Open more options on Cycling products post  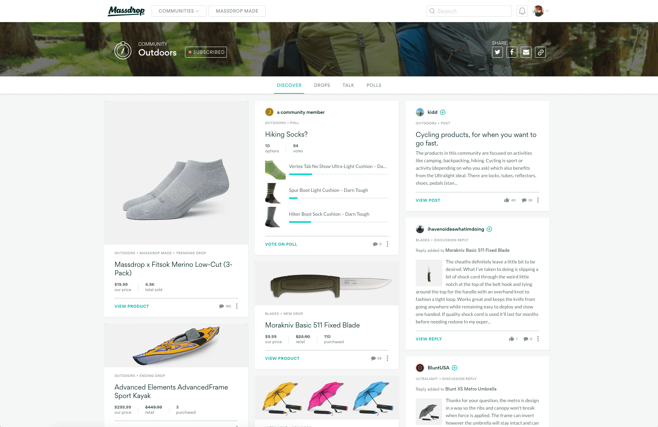538,200
